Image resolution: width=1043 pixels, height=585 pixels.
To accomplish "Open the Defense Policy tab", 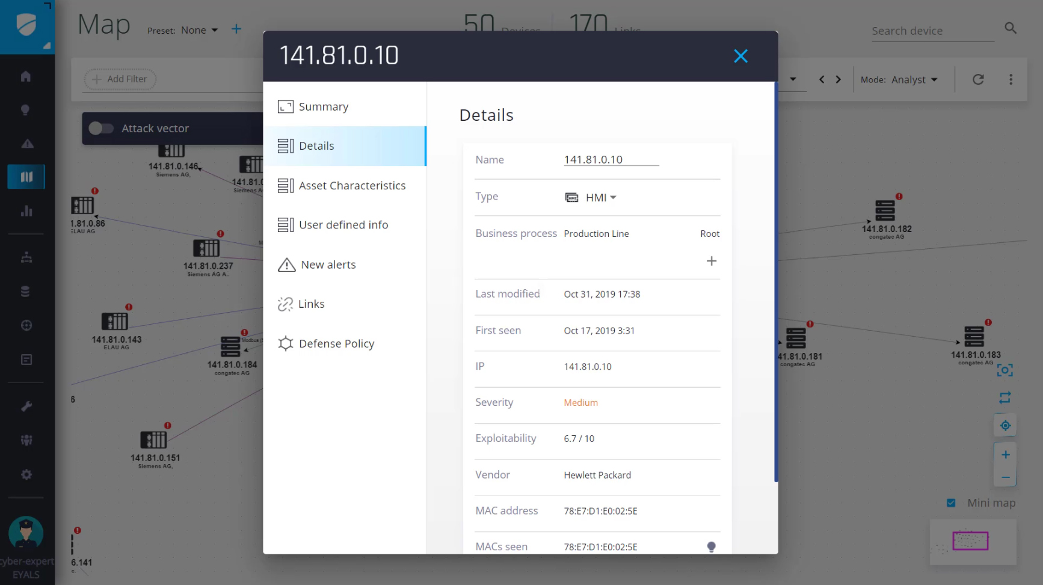I will [x=336, y=343].
